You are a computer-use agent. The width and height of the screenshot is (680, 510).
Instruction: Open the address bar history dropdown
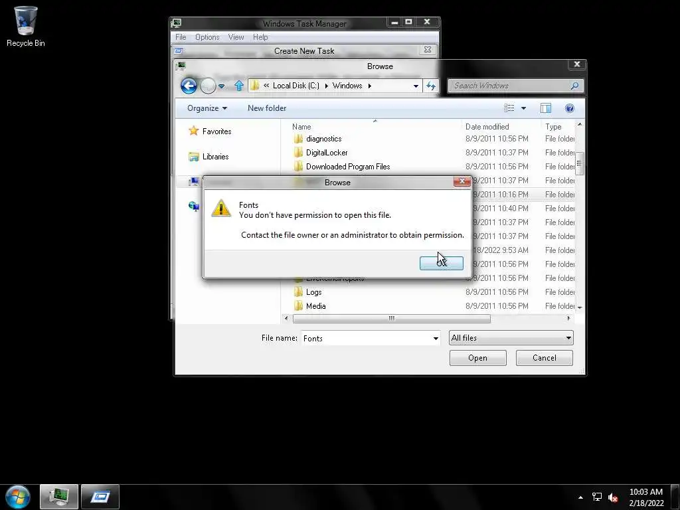pyautogui.click(x=416, y=86)
